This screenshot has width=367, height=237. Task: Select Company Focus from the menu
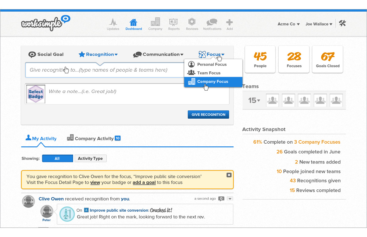(213, 82)
